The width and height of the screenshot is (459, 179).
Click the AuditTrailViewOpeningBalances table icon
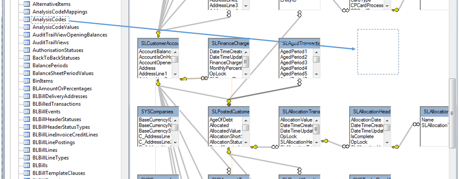(x=27, y=35)
